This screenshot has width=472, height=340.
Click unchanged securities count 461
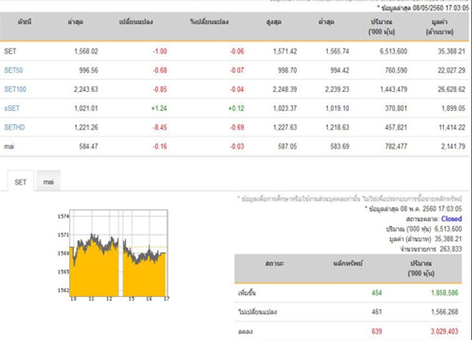click(377, 311)
